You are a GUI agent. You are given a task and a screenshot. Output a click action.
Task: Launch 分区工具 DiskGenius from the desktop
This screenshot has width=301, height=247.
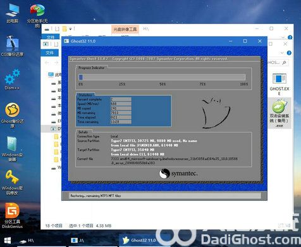(x=12, y=215)
